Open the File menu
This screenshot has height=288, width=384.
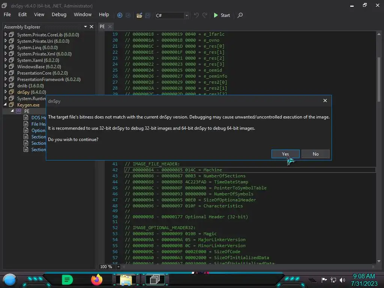7,15
